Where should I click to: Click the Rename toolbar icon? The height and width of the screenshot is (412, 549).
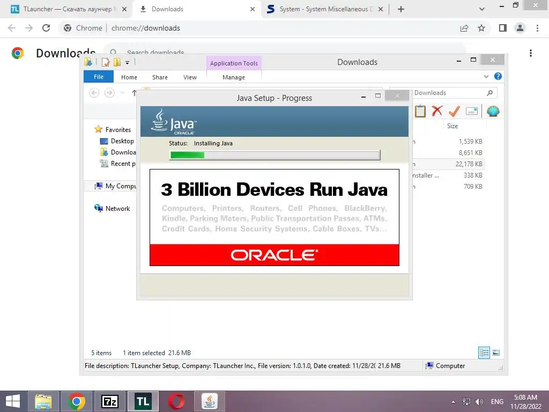point(472,112)
